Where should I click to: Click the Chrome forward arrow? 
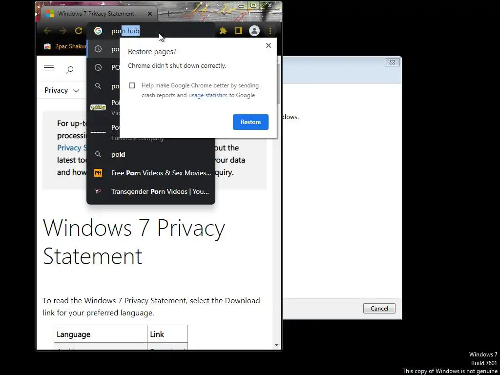[x=63, y=31]
